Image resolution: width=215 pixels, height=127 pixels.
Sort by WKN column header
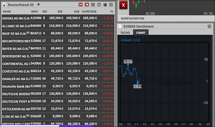click(x=34, y=12)
